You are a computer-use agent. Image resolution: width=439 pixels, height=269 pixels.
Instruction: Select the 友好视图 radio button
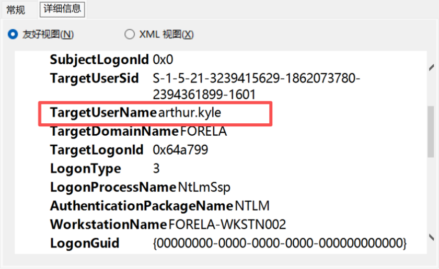[13, 34]
